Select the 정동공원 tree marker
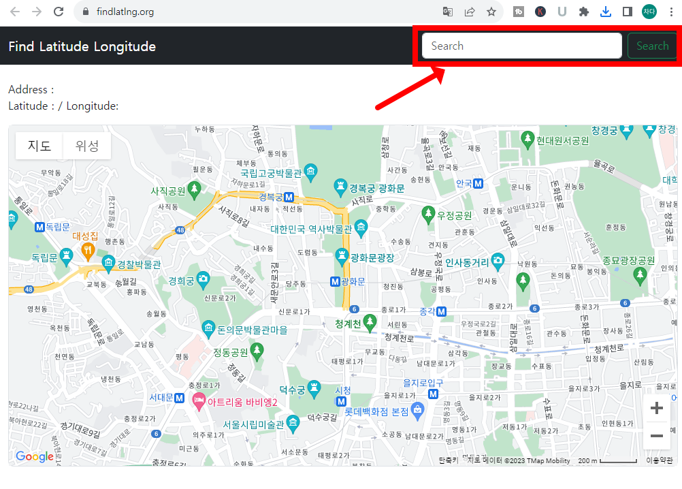The width and height of the screenshot is (682, 489). click(x=257, y=352)
